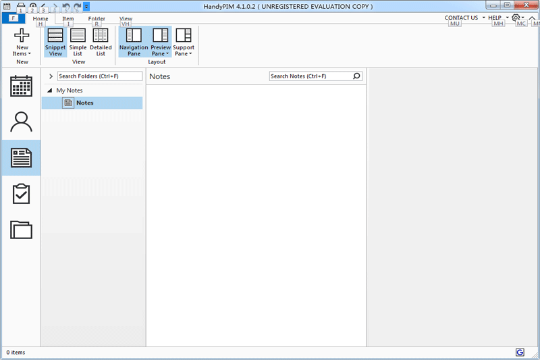Screen dimensions: 540x360
Task: Click the magnifier icon in Search Notes
Action: [x=357, y=76]
